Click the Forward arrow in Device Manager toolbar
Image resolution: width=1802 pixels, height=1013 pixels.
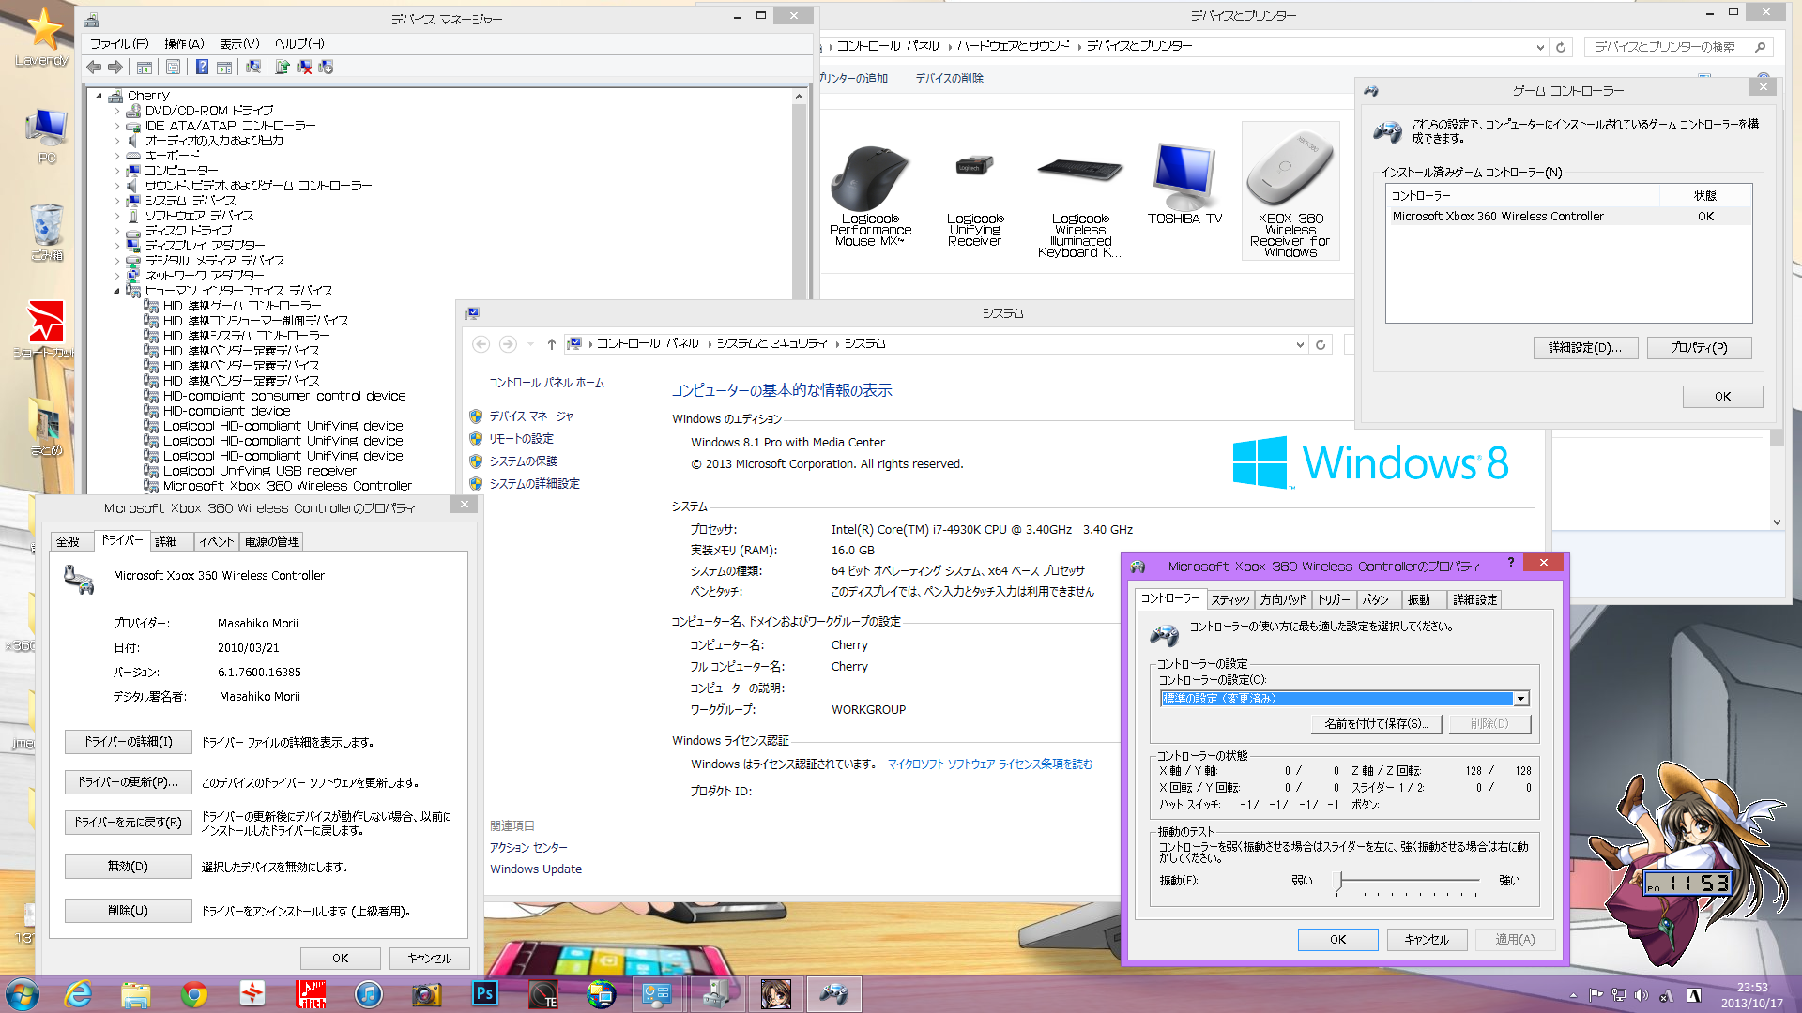[x=115, y=67]
